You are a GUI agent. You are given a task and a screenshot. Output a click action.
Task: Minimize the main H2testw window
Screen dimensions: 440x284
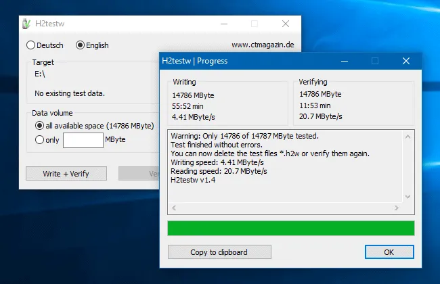click(223, 24)
